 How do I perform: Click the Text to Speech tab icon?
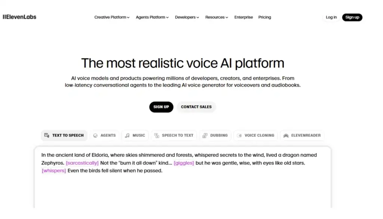[47, 136]
